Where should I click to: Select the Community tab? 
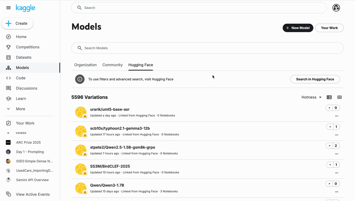[112, 65]
